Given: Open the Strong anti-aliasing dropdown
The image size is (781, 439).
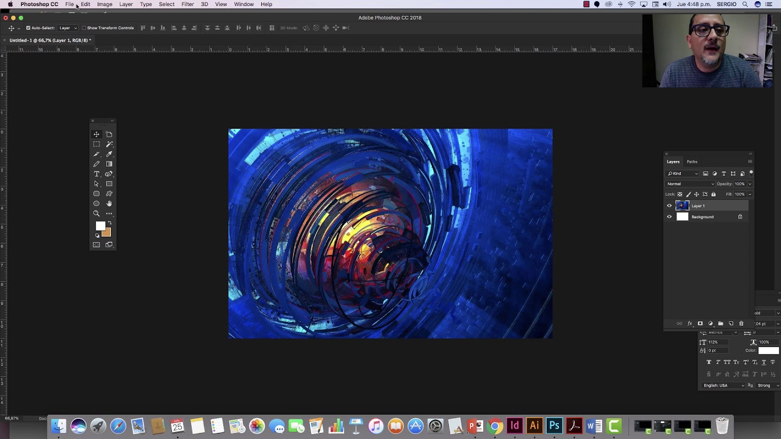Looking at the screenshot, I should [769, 385].
